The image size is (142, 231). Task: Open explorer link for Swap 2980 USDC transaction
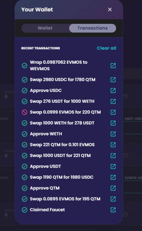(113, 80)
